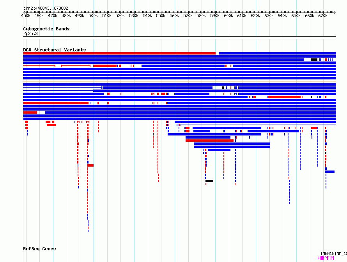Select the short blue variant near 675k
Screen dimensions: 347x262
click(330, 172)
